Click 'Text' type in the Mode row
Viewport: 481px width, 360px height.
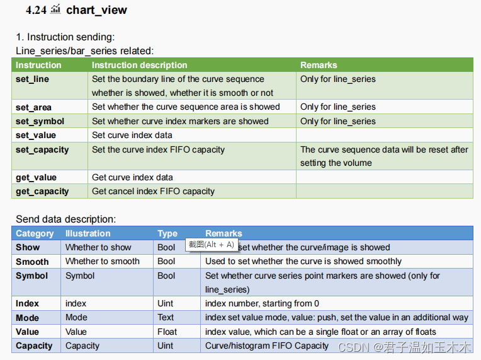click(166, 317)
